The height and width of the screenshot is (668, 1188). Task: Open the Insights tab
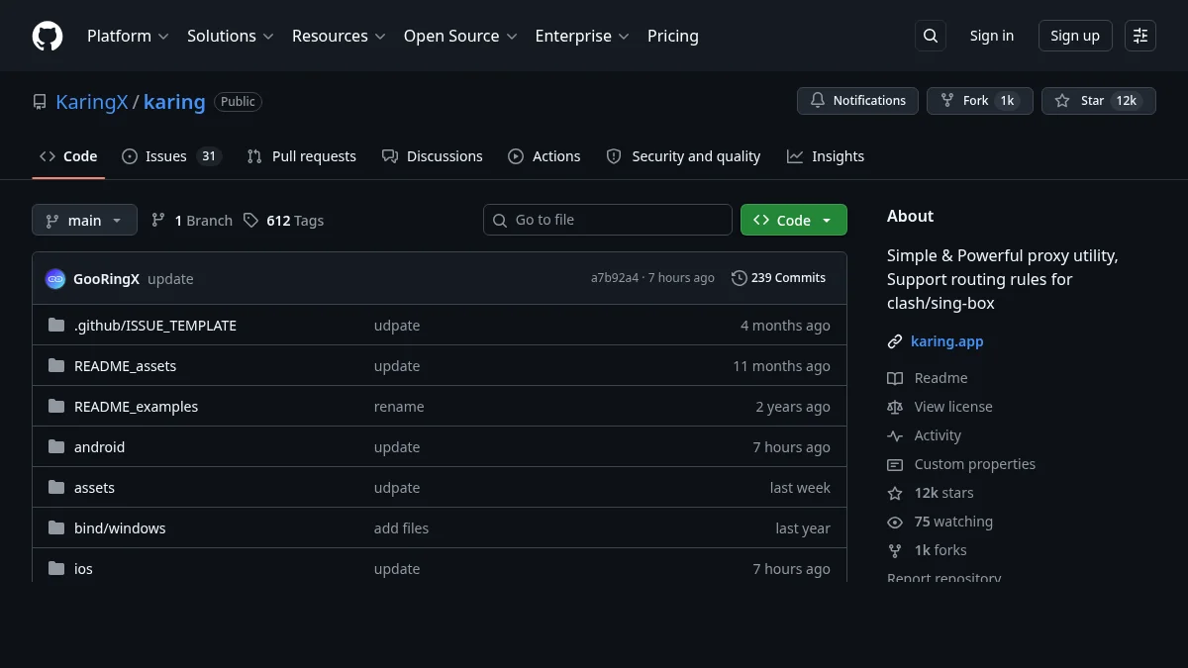tap(826, 156)
